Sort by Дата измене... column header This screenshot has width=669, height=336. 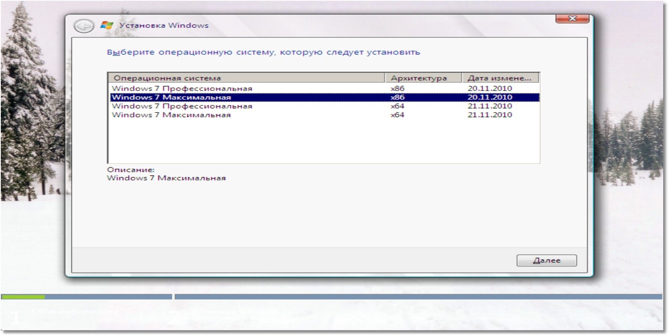[500, 78]
